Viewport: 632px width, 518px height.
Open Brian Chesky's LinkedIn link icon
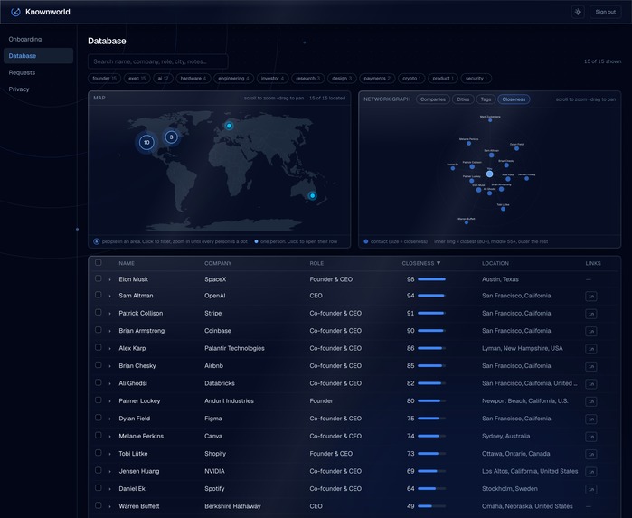coord(591,366)
